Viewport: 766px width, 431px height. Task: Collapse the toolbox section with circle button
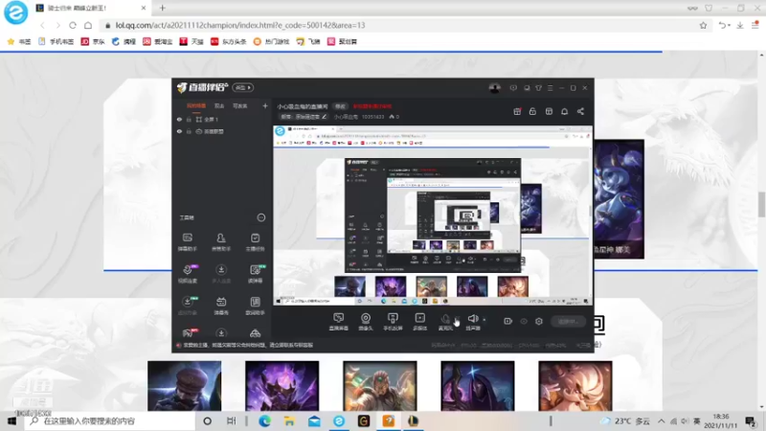[x=261, y=217]
